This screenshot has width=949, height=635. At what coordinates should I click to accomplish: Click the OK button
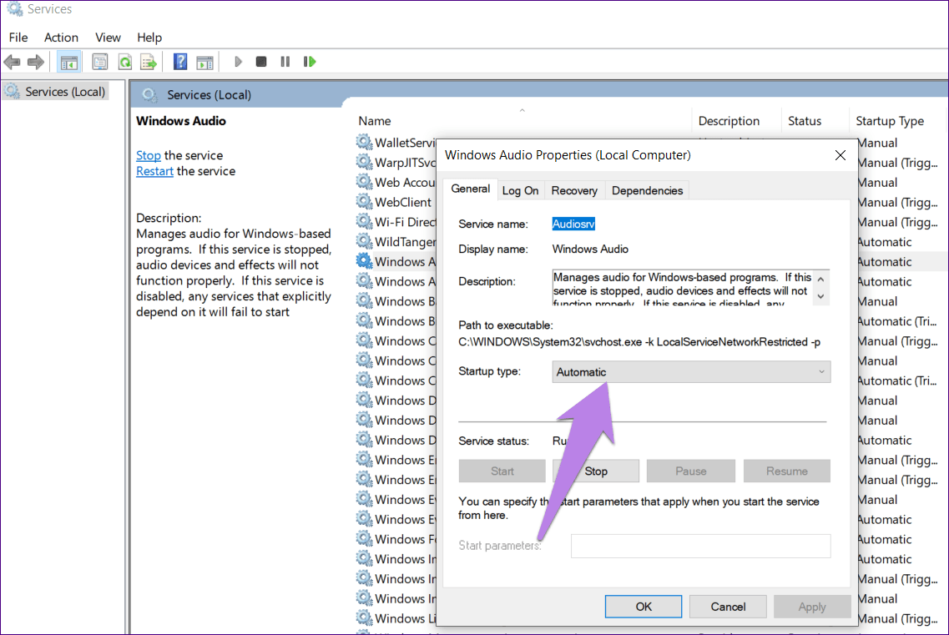click(644, 607)
